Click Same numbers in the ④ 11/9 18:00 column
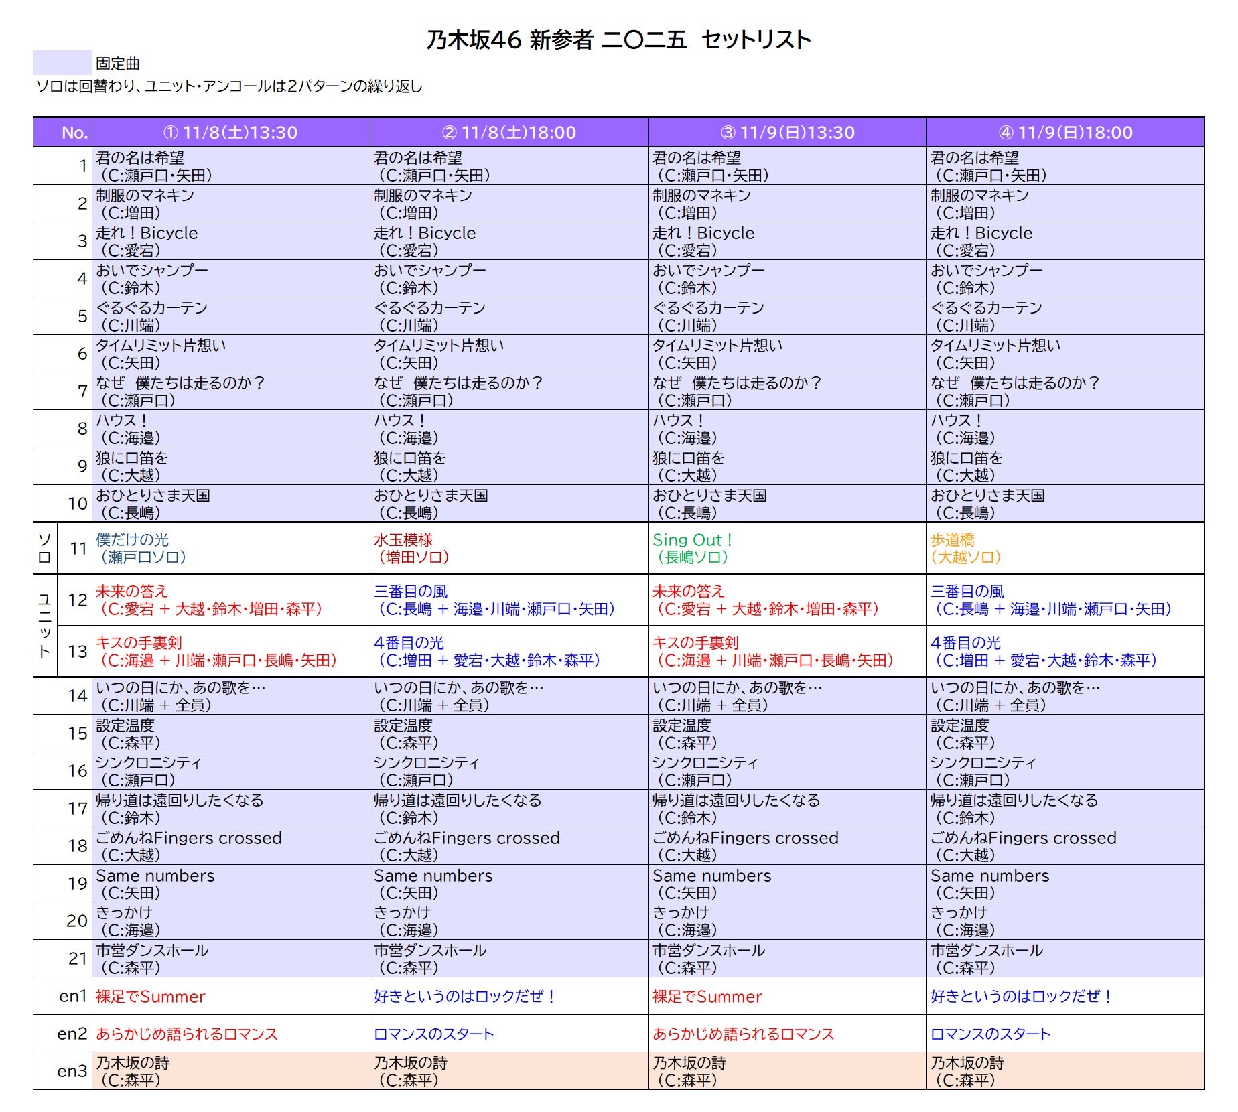The width and height of the screenshot is (1238, 1112). [1066, 884]
